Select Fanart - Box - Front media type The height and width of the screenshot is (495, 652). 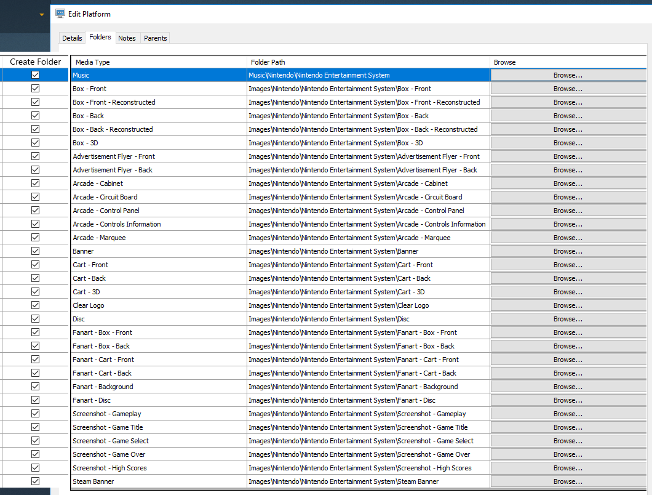[159, 332]
